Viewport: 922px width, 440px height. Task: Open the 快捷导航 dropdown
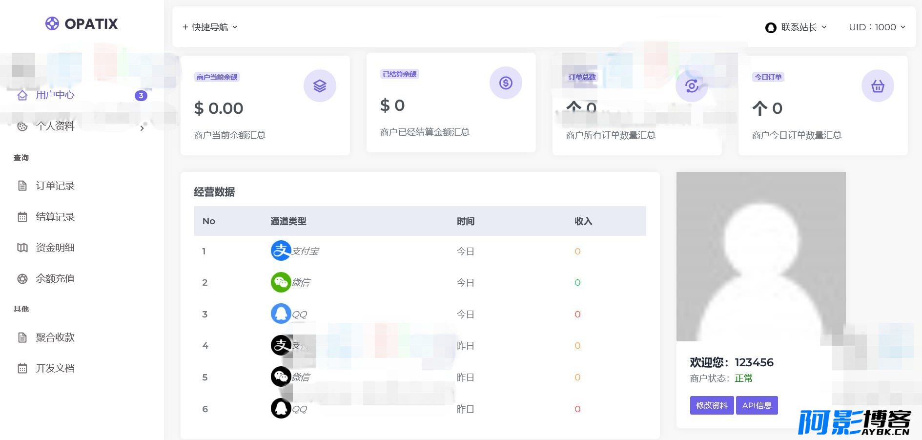(x=210, y=27)
